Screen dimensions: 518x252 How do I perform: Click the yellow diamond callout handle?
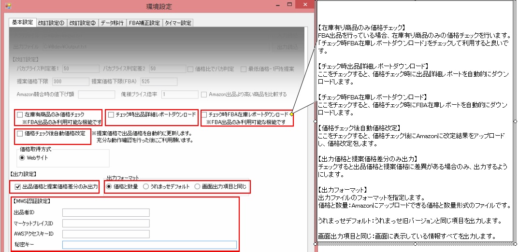(293, 115)
